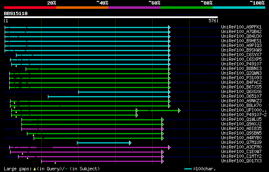Click the green arrowhead ending P49107-2 alignment

coord(137,115)
